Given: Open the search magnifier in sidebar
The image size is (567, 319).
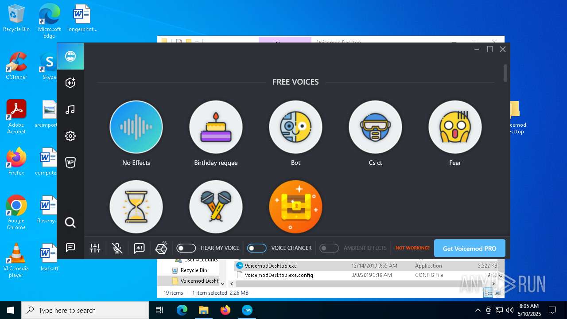Looking at the screenshot, I should coord(70,222).
